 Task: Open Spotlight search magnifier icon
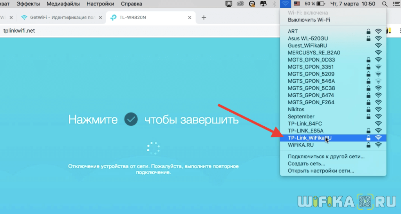385,4
